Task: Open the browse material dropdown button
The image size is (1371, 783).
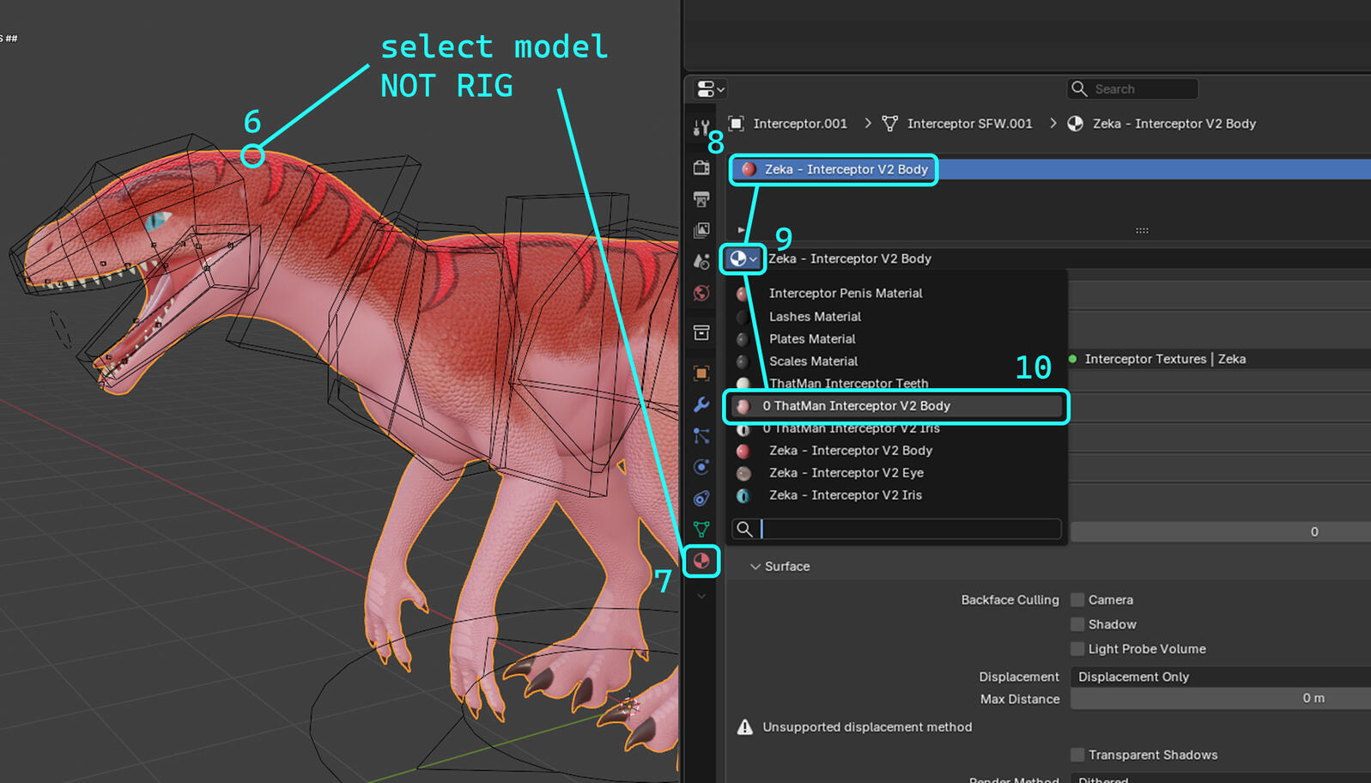Action: coord(743,258)
